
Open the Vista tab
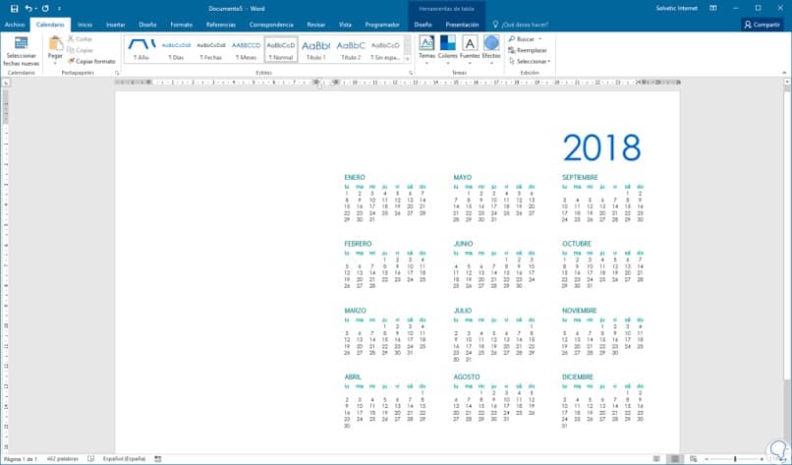pyautogui.click(x=345, y=25)
